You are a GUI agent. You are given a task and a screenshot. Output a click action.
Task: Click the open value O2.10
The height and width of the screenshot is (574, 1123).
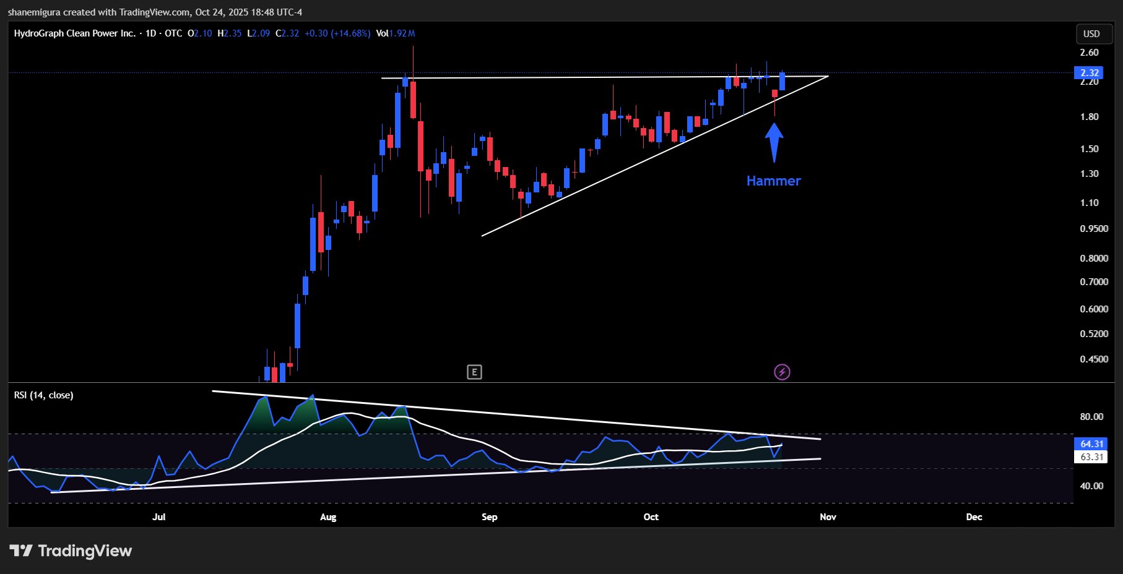[x=200, y=33]
